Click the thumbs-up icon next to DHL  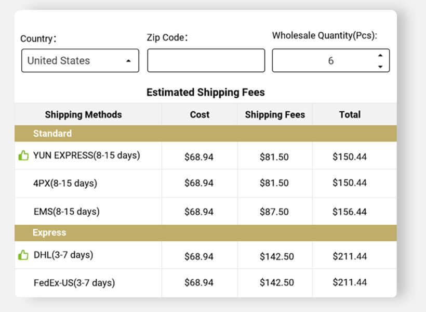click(23, 254)
